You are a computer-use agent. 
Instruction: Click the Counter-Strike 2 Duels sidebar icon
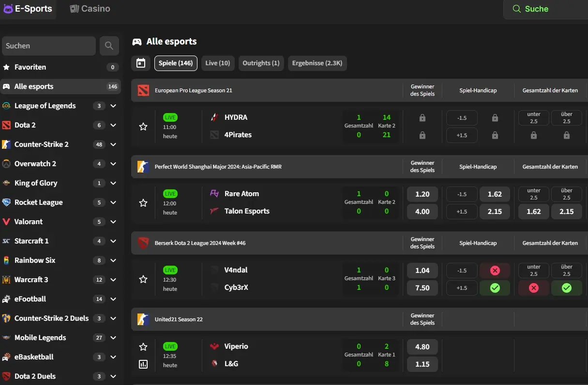6,318
